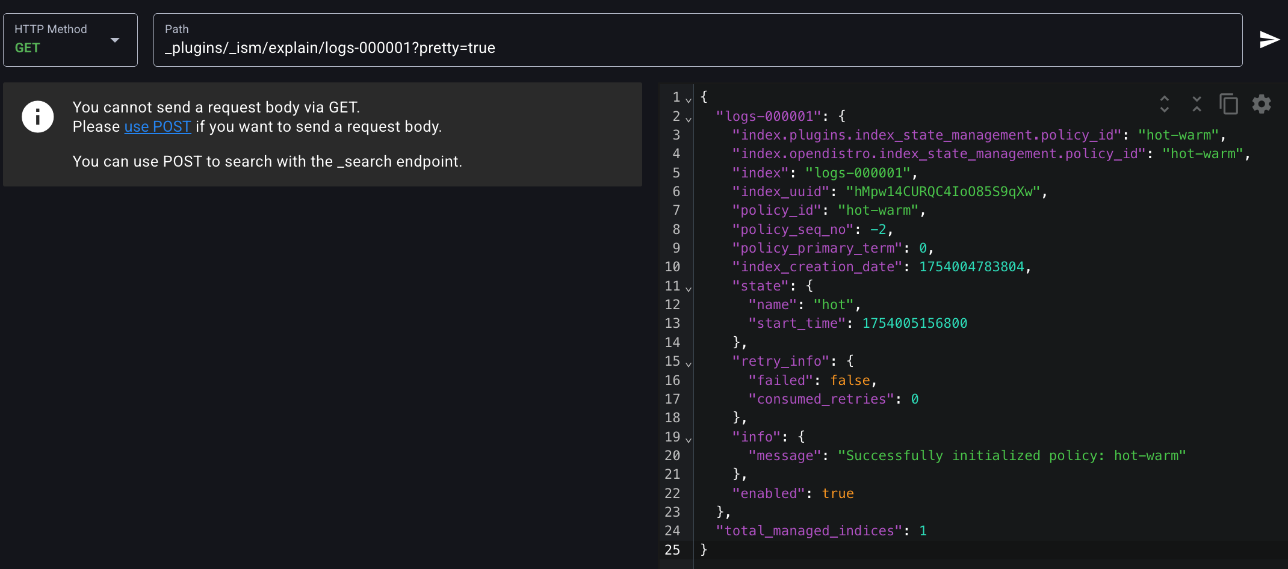Screen dimensions: 1288x569
Task: Click the "enabled" true value
Action: [x=838, y=494]
